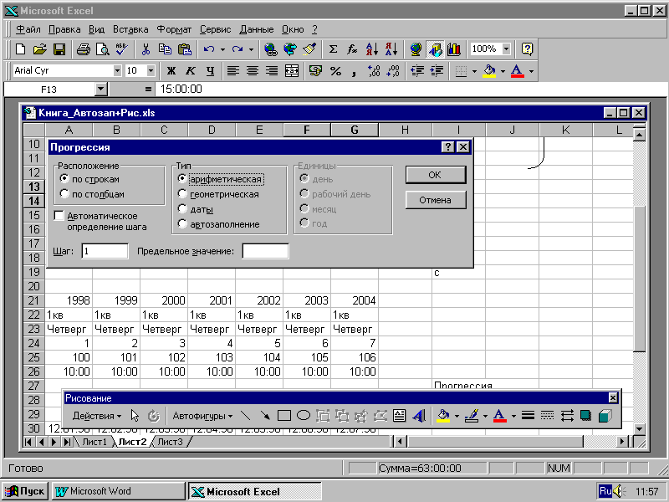Toggle Bold (Ж) formatting
The height and width of the screenshot is (502, 669).
point(171,71)
